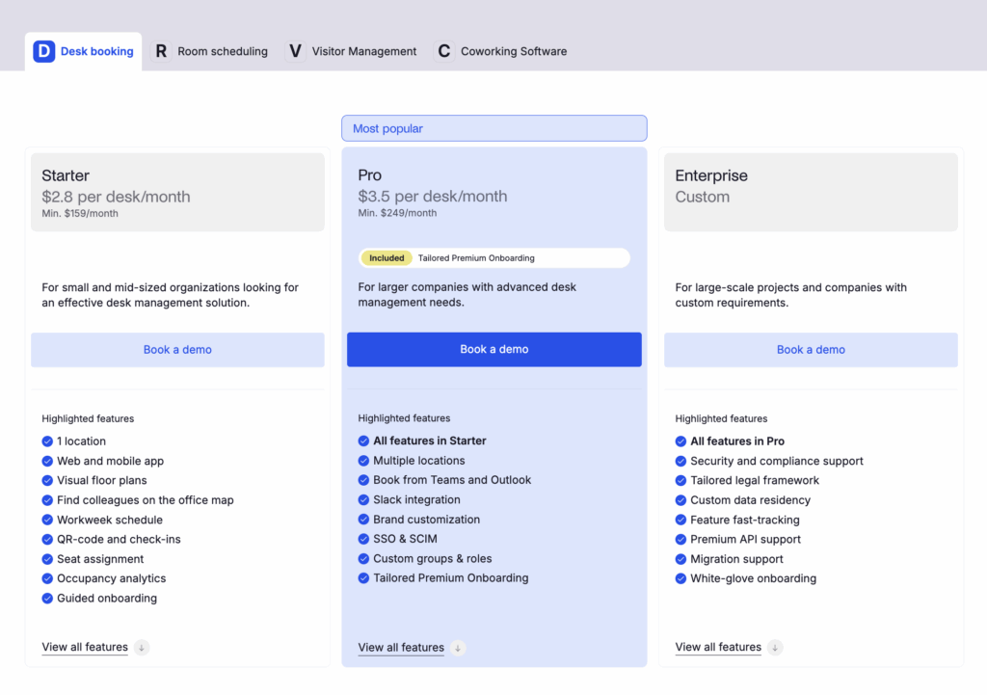Click the Most popular banner label

[387, 129]
